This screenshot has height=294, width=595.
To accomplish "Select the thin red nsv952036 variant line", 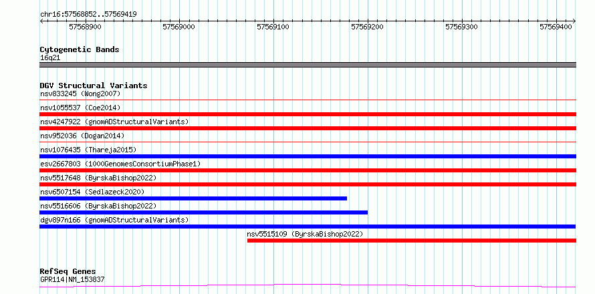I will (x=308, y=142).
